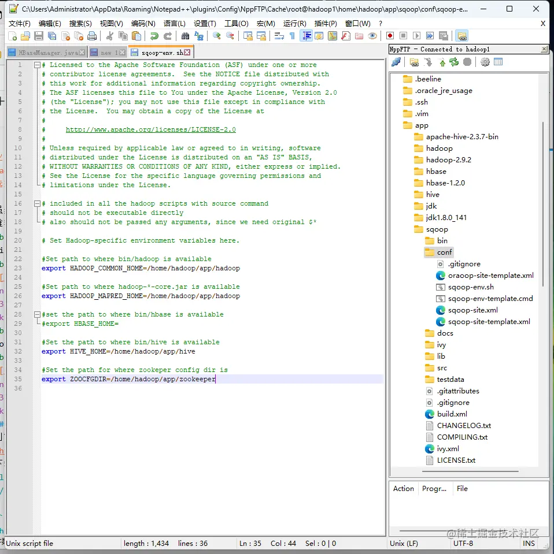
Task: Create a new file with toolbar icon
Action: (12, 36)
